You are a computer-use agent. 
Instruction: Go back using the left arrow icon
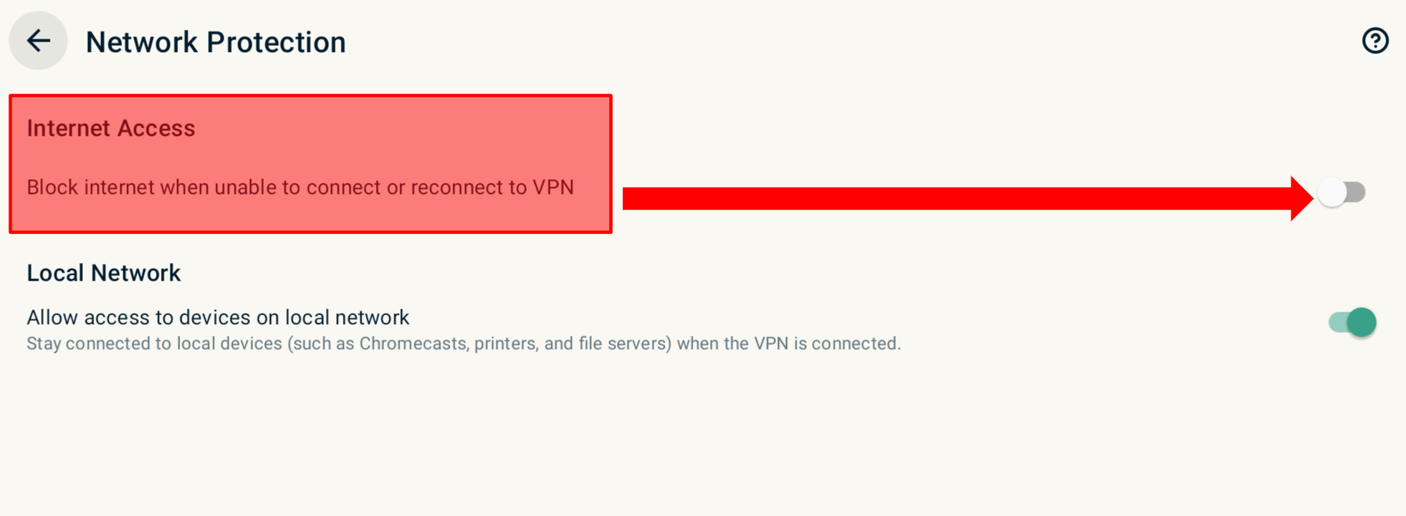tap(38, 41)
